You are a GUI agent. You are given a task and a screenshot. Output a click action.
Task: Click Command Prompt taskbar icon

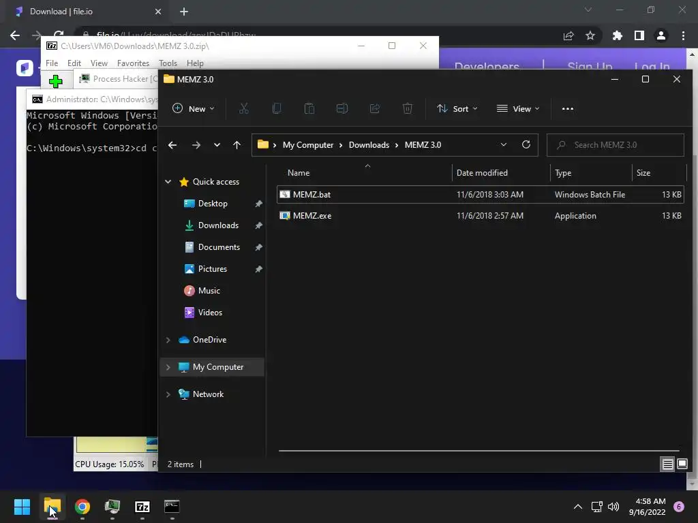pyautogui.click(x=172, y=506)
